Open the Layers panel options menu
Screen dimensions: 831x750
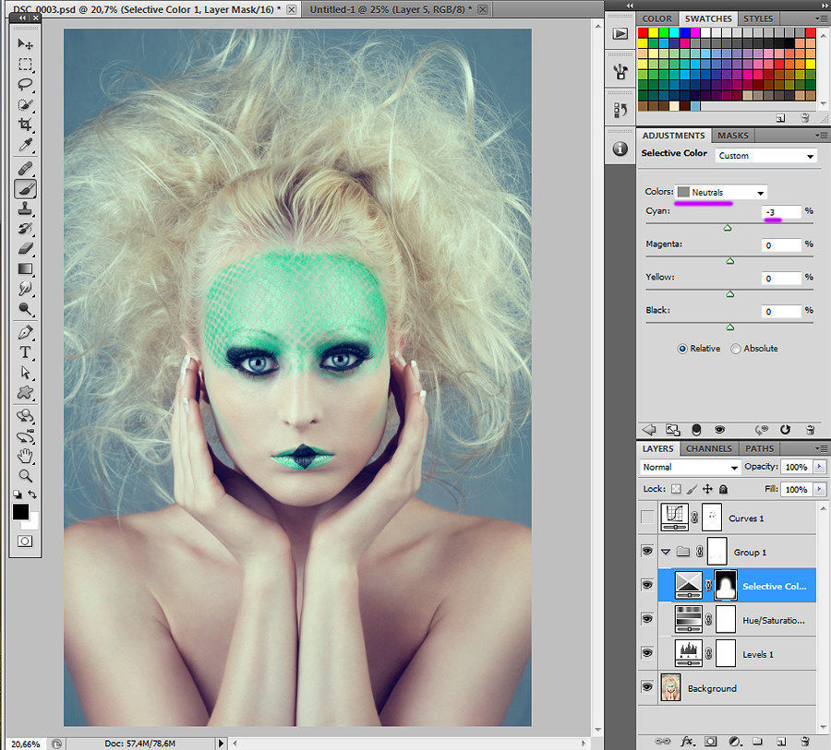coord(821,448)
